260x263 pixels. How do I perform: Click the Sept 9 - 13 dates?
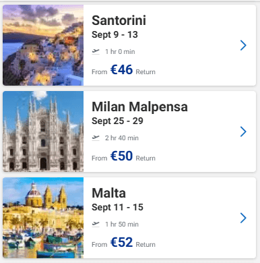coord(115,35)
